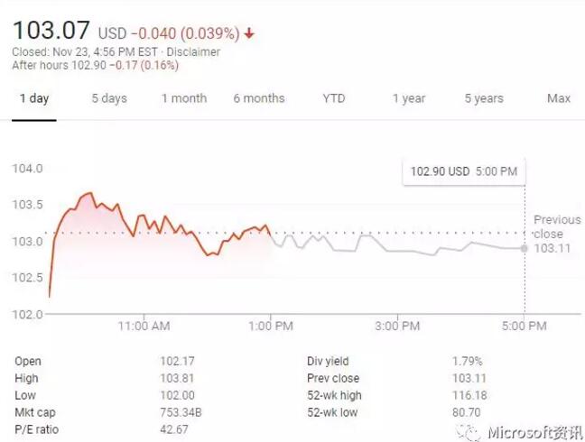585x442 pixels.
Task: Open the 1 month chart range
Action: 184,98
